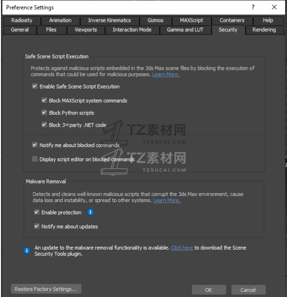
Task: Select the Inverse Kinematics tab
Action: (x=109, y=20)
